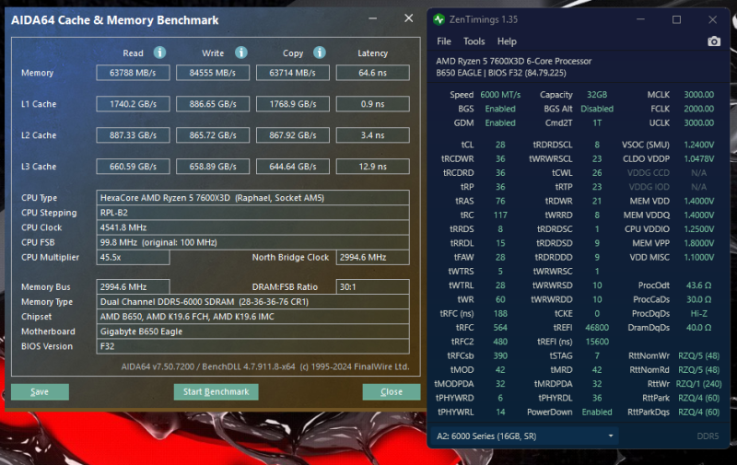Click the AMD Ryzen 5 7600X3D processor name in ZenTimings

(x=514, y=61)
